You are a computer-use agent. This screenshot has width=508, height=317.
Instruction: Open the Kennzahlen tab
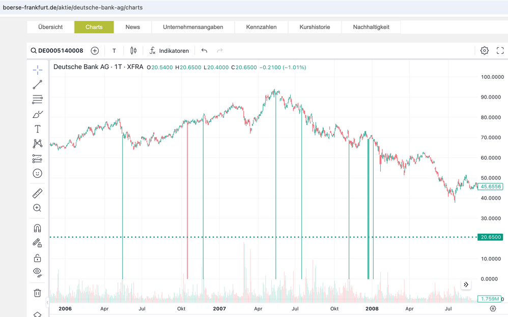261,27
